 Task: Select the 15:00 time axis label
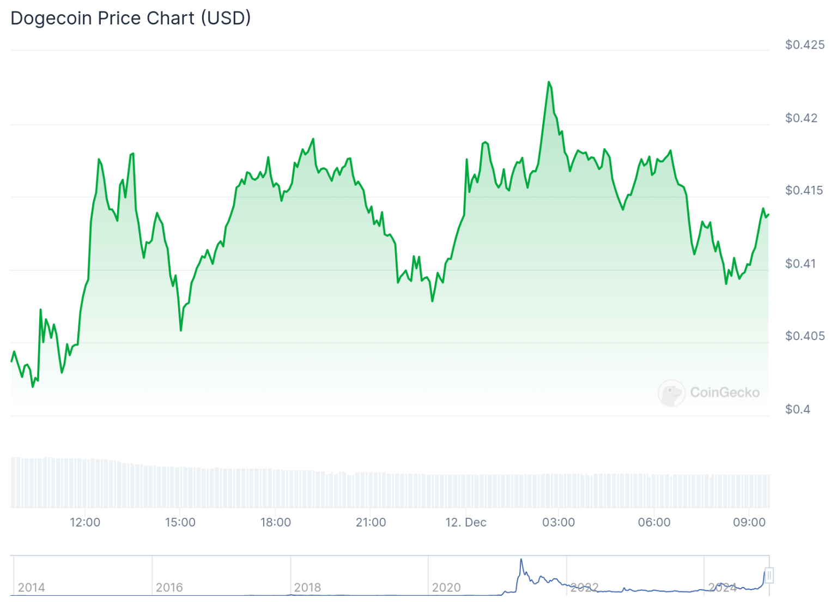(x=180, y=522)
